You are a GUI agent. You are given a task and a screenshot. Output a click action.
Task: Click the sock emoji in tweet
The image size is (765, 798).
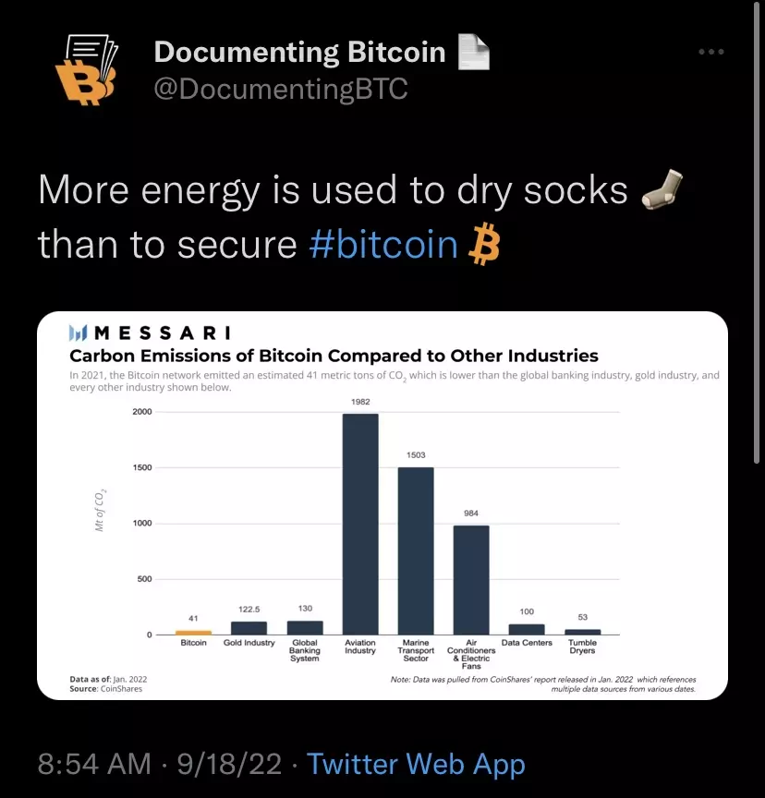[662, 189]
